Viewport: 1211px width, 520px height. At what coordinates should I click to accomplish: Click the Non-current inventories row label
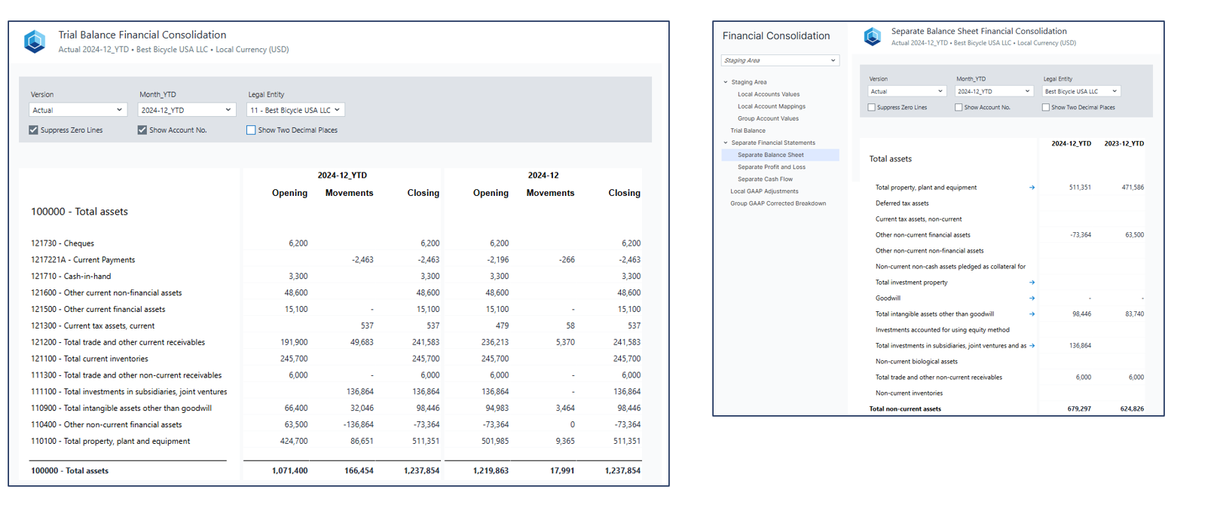(x=909, y=393)
